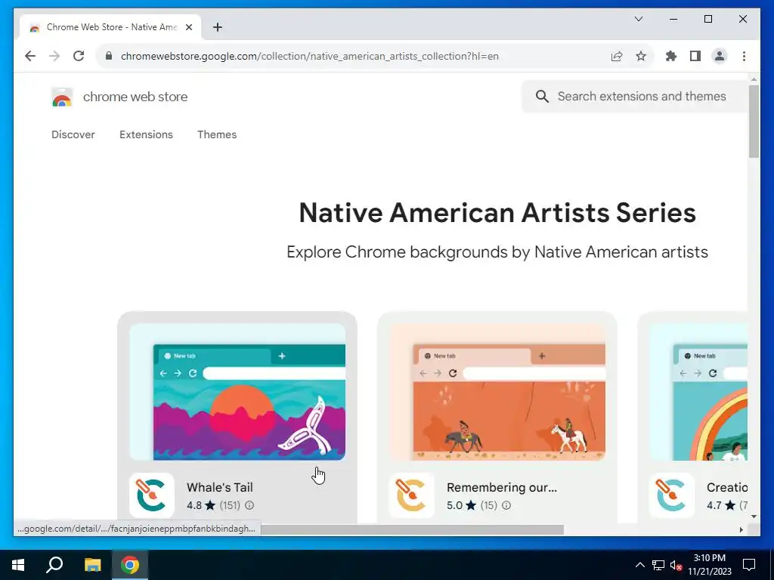This screenshot has height=580, width=774.
Task: Toggle the browser side panel
Action: point(695,56)
